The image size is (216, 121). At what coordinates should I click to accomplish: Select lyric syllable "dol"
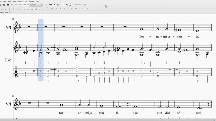tap(167, 113)
